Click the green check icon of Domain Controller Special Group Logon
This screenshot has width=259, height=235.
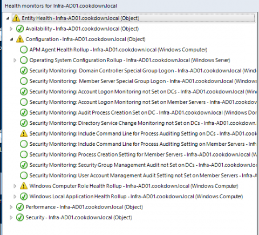(x=24, y=71)
